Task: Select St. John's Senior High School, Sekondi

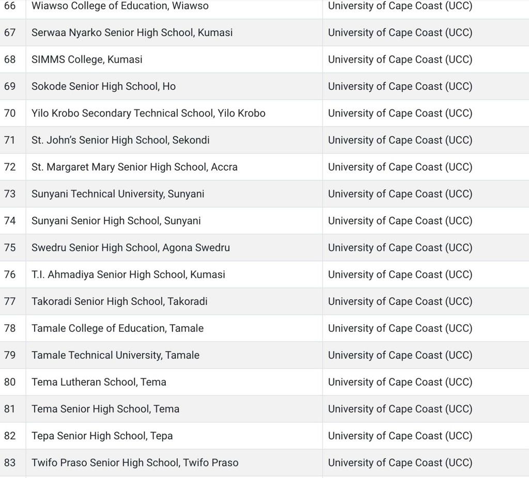Action: tap(120, 140)
